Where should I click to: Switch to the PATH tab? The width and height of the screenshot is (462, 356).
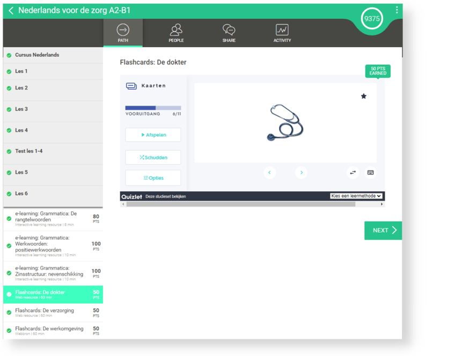coord(123,33)
